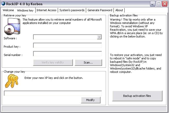Click the 'To restore your activation' paragraph

(136, 63)
